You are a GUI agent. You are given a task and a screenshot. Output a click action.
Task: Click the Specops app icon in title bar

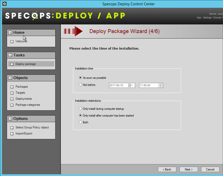[5, 4]
